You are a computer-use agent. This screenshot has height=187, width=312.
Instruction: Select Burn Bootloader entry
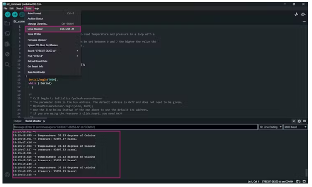point(53,72)
